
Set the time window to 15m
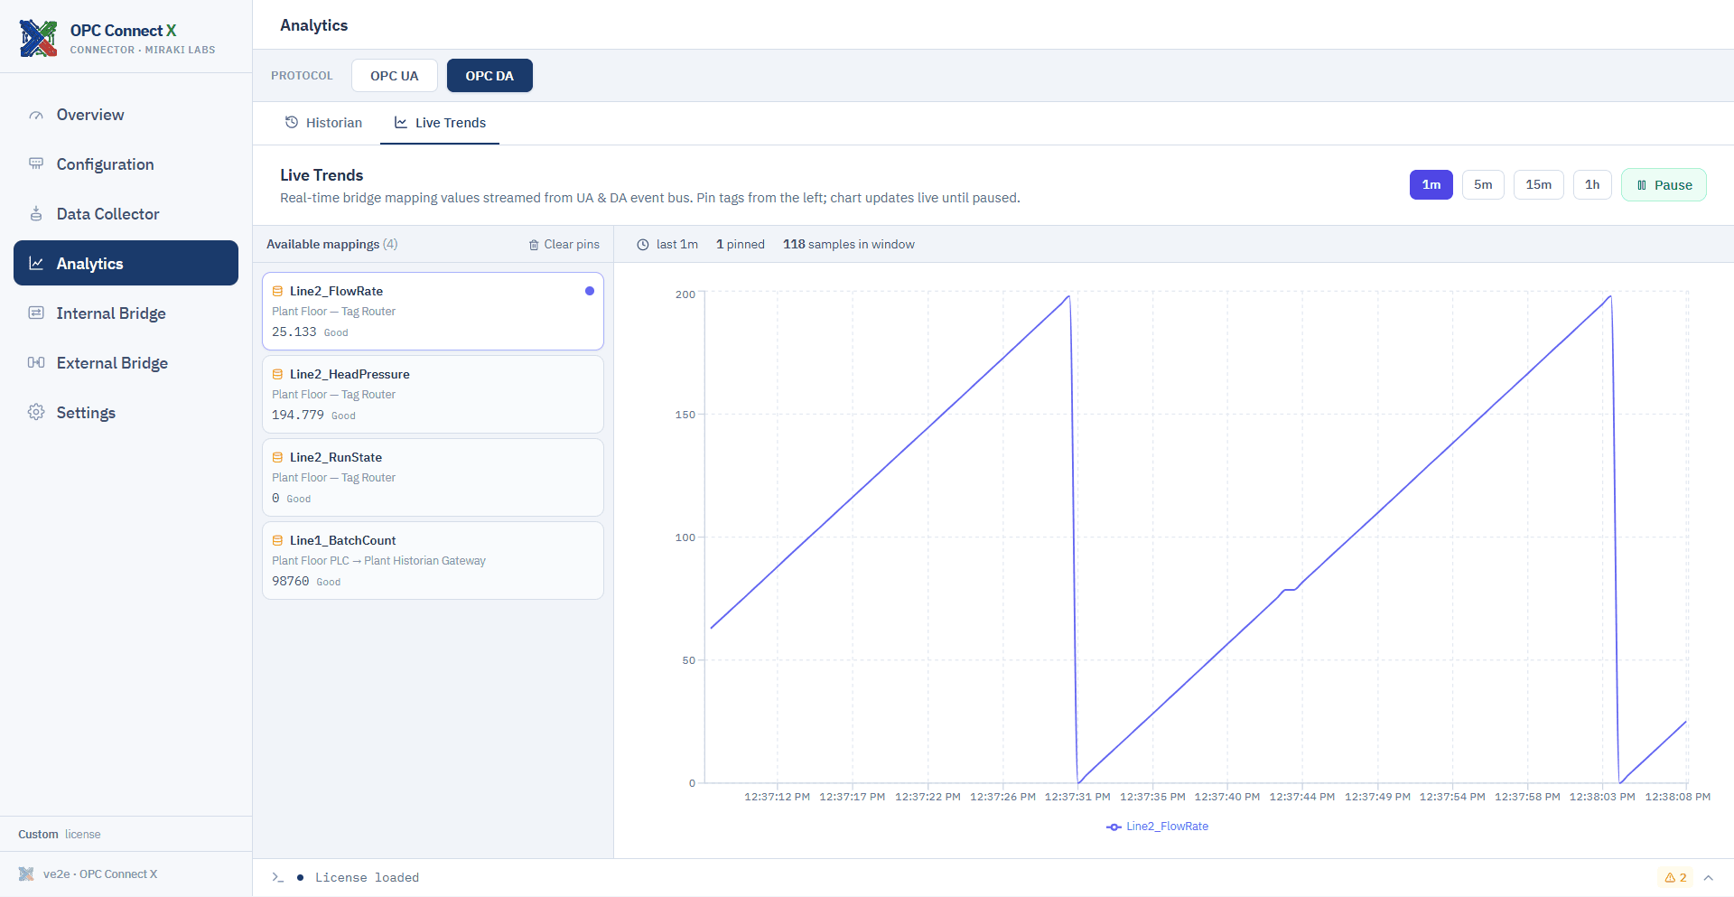click(1539, 185)
